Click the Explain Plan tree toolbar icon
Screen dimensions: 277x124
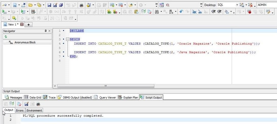pyautogui.click(x=33, y=12)
